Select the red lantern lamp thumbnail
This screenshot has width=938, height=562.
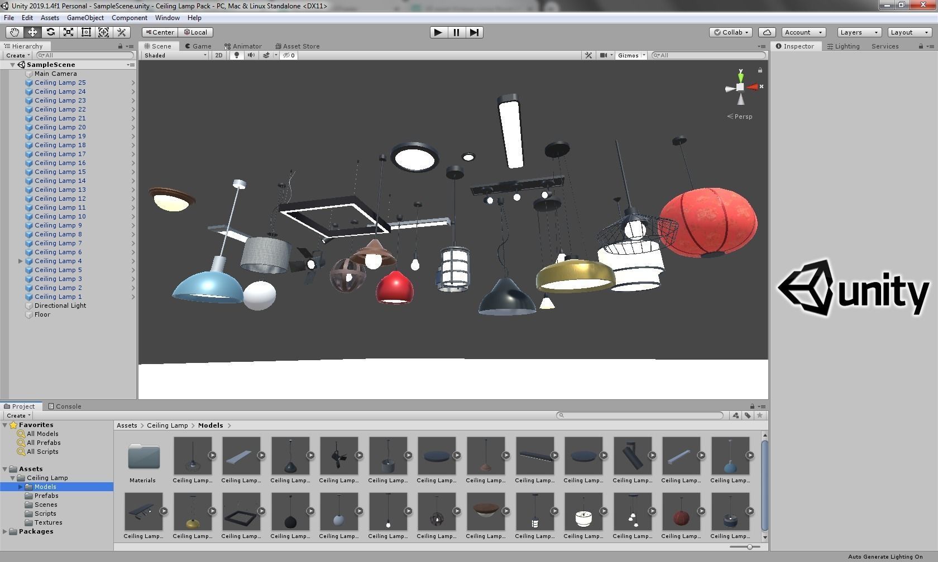(681, 511)
